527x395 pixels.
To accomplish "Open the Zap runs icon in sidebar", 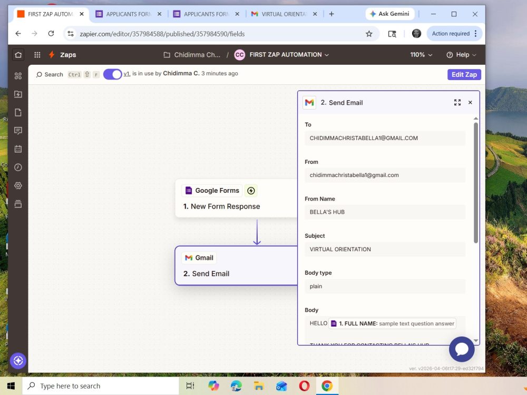I will click(18, 94).
